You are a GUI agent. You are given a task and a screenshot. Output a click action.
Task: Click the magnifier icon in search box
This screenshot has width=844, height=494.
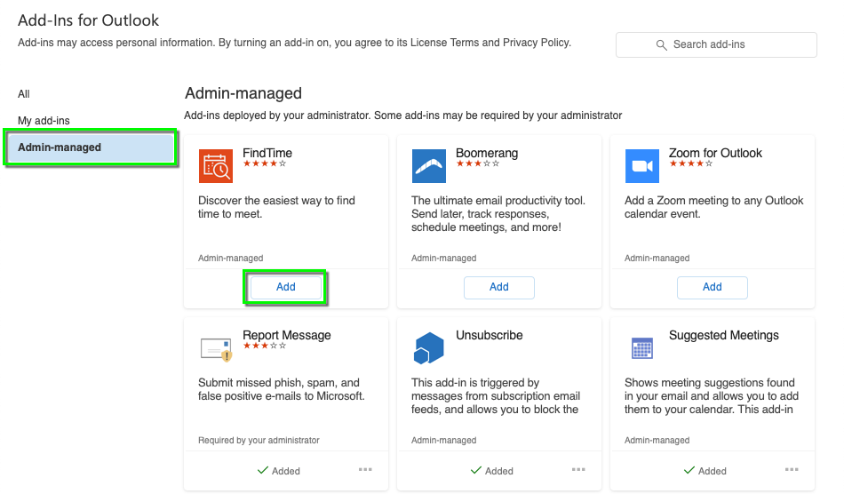(x=662, y=44)
